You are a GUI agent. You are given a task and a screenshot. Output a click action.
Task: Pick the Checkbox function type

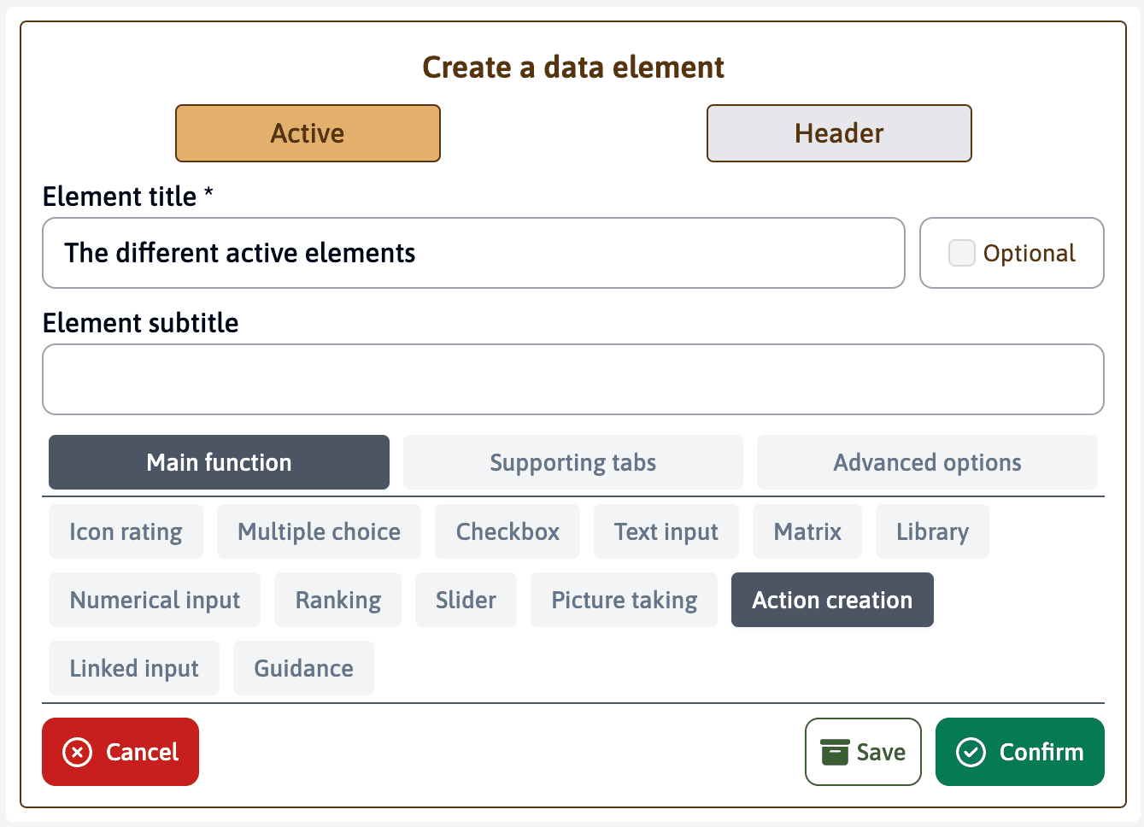click(x=507, y=531)
